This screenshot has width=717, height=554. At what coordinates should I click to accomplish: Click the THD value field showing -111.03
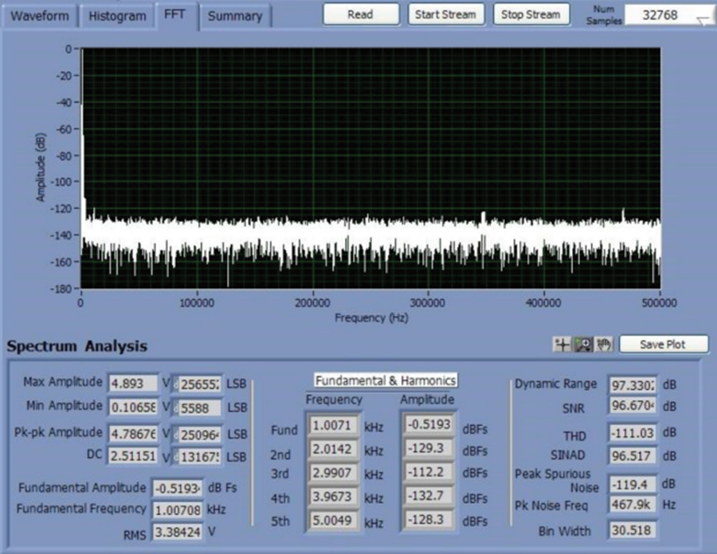coord(633,433)
